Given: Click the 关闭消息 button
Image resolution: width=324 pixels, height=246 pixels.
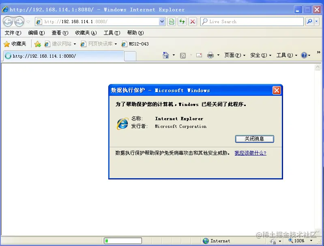Looking at the screenshot, I should point(254,139).
